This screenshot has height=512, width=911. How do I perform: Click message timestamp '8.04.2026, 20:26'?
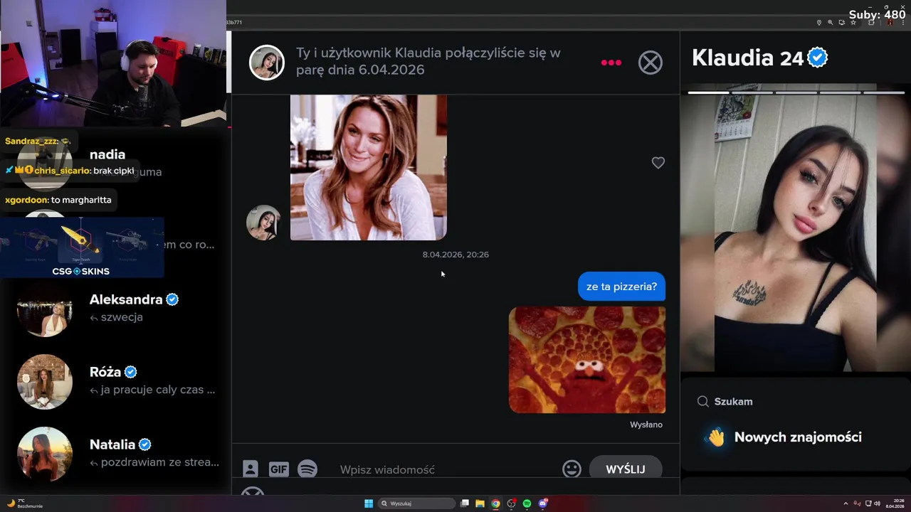pyautogui.click(x=455, y=255)
